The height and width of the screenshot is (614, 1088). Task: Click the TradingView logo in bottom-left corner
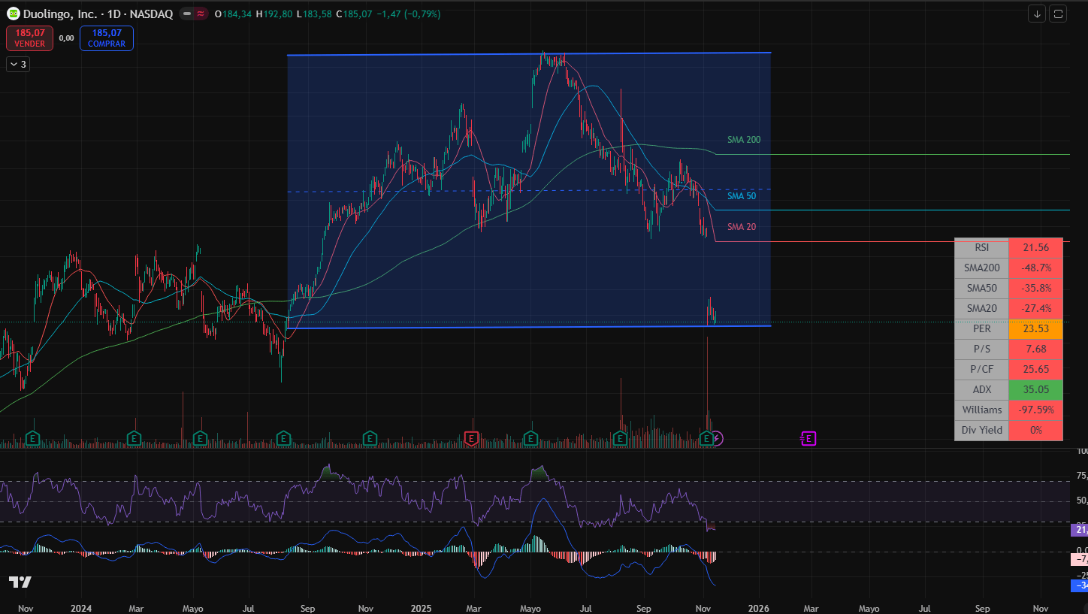tap(20, 582)
